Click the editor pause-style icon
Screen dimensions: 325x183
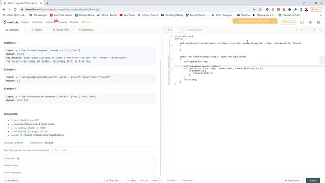(x=302, y=30)
